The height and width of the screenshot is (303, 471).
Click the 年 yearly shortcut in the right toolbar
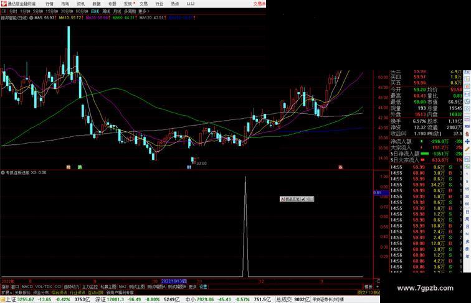(x=467, y=256)
